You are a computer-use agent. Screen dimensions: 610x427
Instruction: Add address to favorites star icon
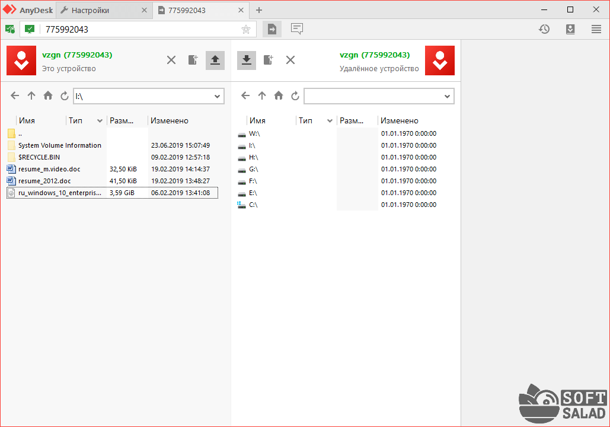click(x=246, y=29)
